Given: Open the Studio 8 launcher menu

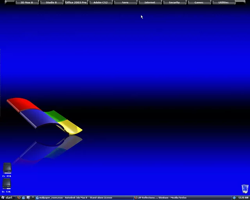Looking at the screenshot, I should 51,2.
